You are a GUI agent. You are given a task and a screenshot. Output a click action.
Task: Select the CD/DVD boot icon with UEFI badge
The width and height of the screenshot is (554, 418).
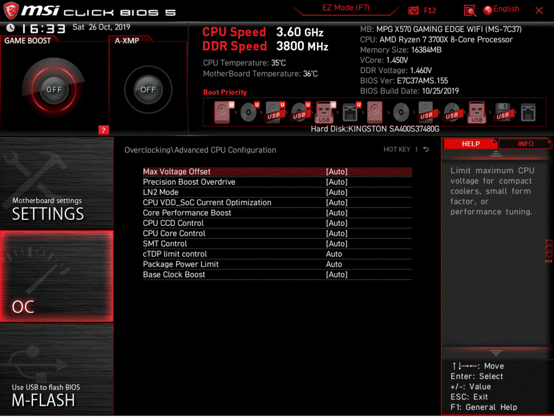click(x=249, y=112)
